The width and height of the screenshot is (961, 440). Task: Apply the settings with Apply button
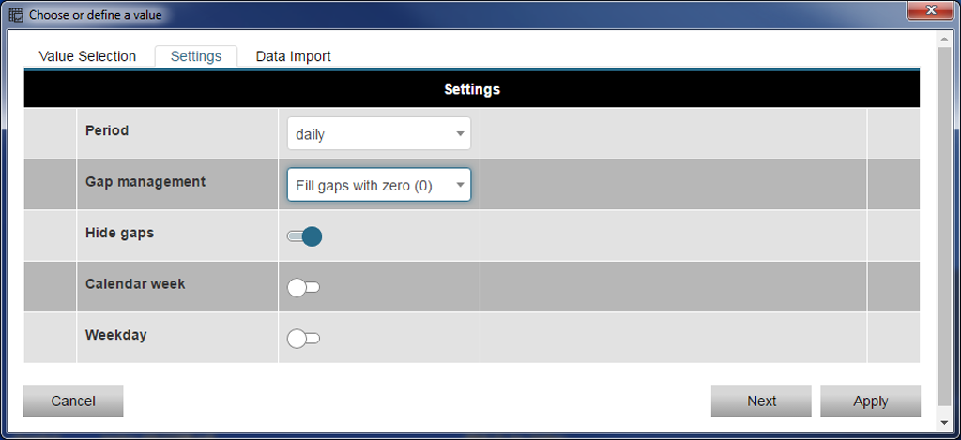click(x=870, y=401)
